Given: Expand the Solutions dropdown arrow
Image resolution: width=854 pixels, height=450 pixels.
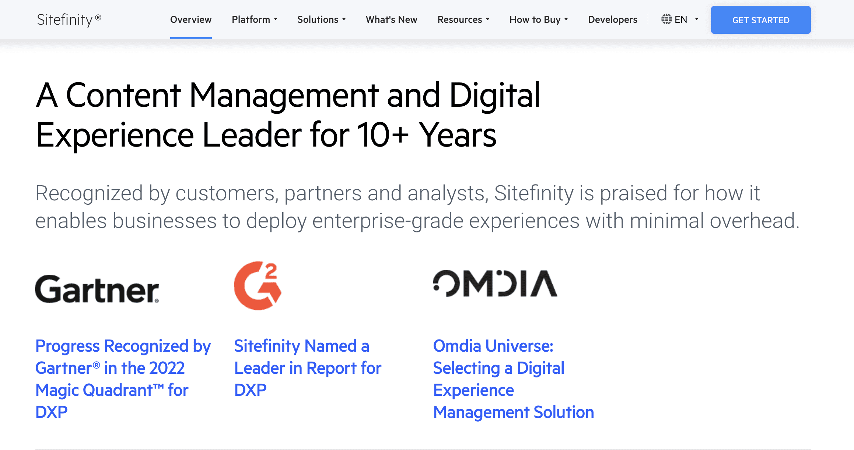Looking at the screenshot, I should [x=344, y=19].
